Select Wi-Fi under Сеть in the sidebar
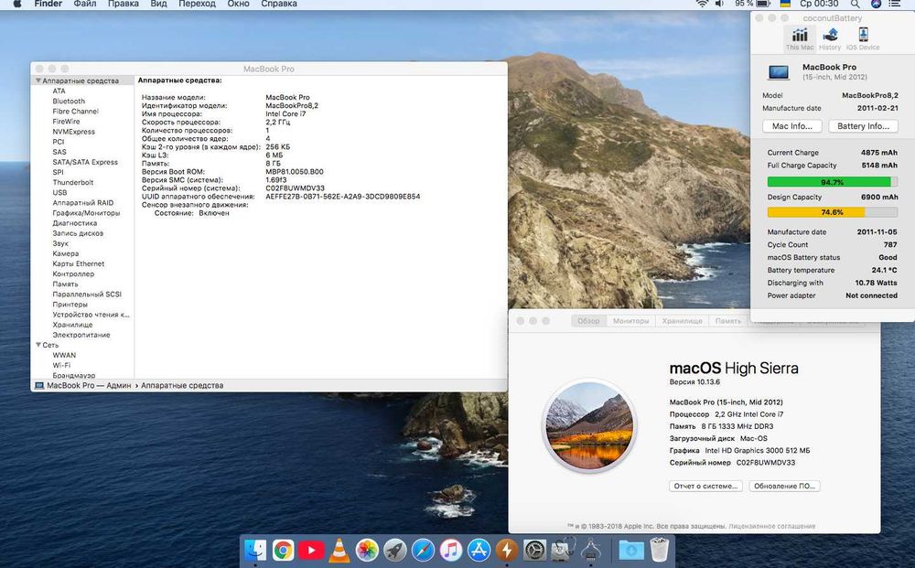 point(61,365)
